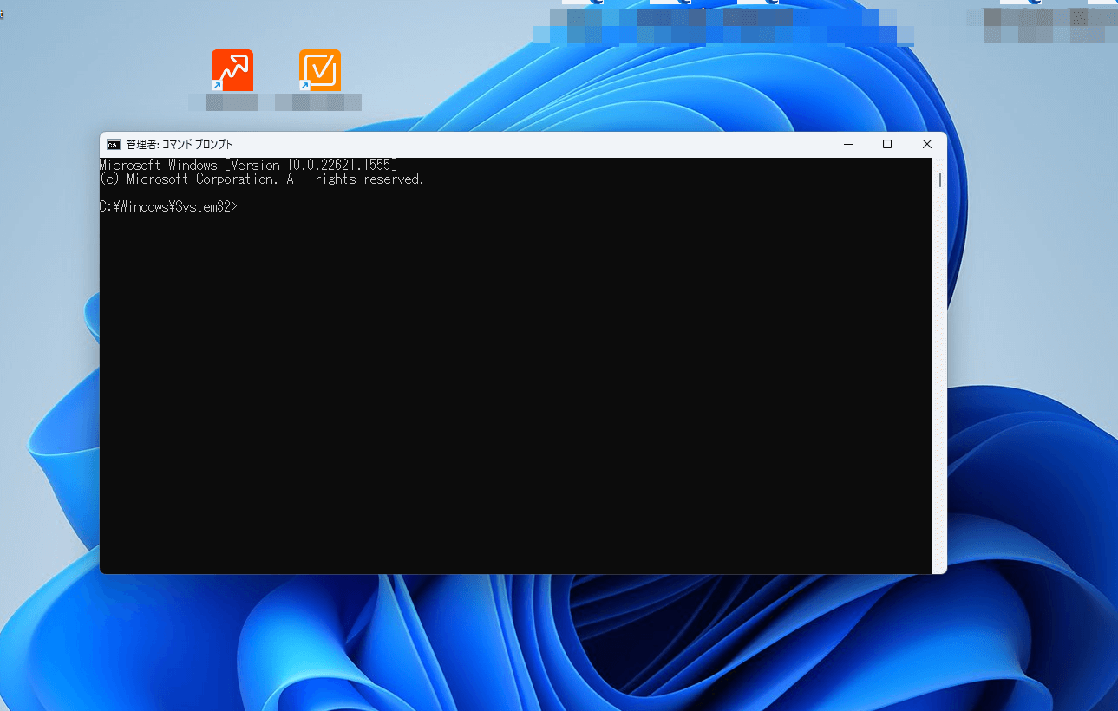This screenshot has width=1118, height=711.
Task: Click the title text 管理者: コマンド プロンプト
Action: pyautogui.click(x=180, y=145)
